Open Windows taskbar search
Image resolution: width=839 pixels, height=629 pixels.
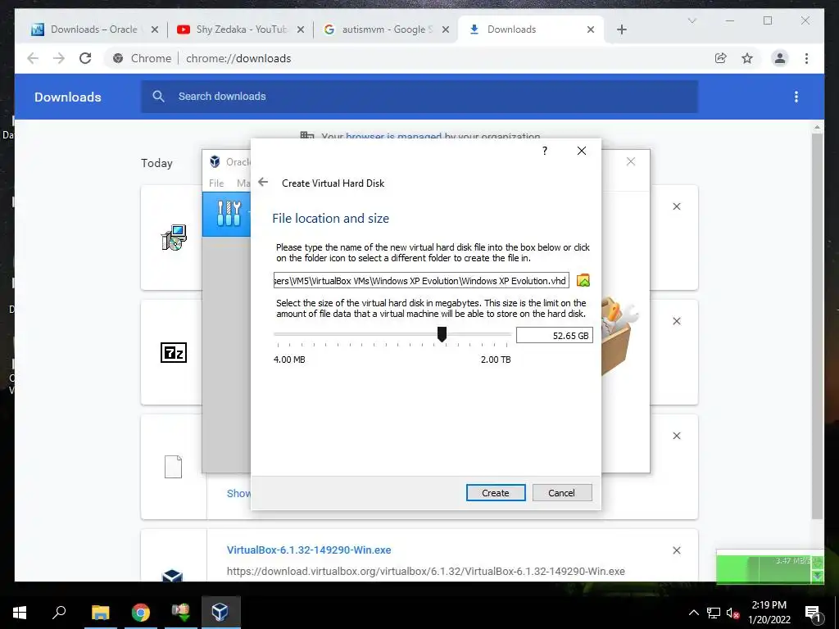coord(59,613)
